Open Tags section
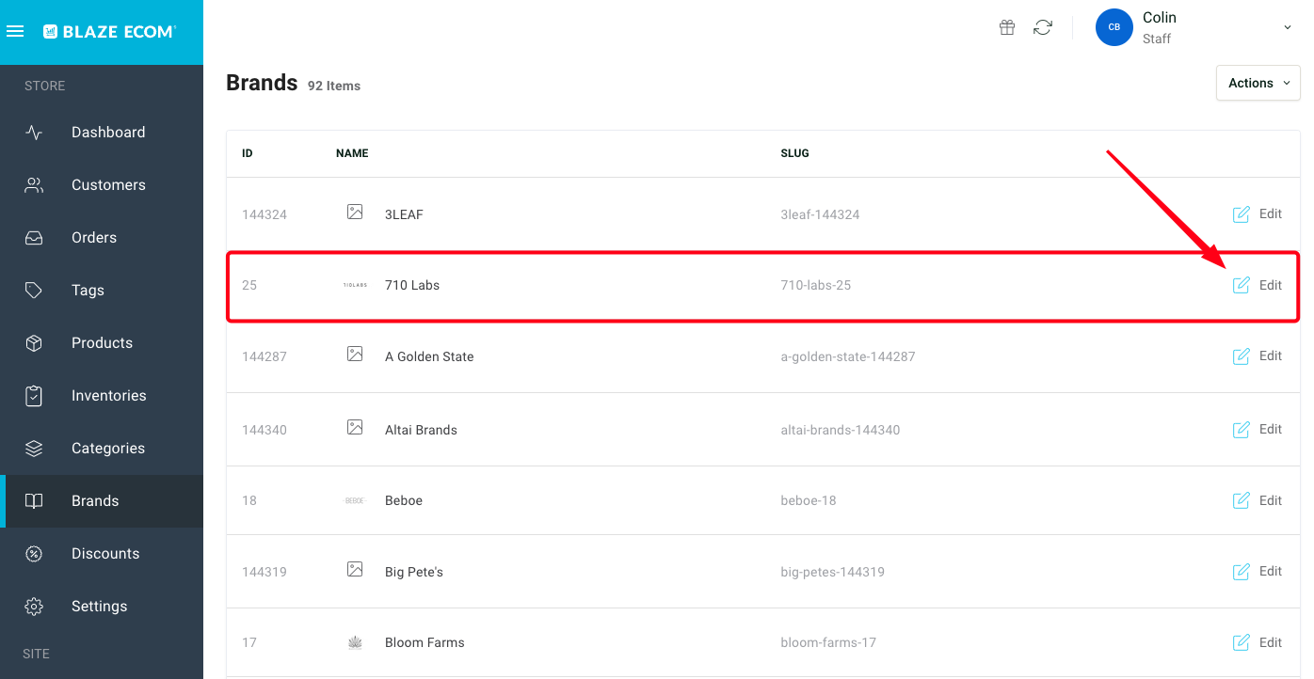Screen dimensions: 1314x679 pos(102,291)
